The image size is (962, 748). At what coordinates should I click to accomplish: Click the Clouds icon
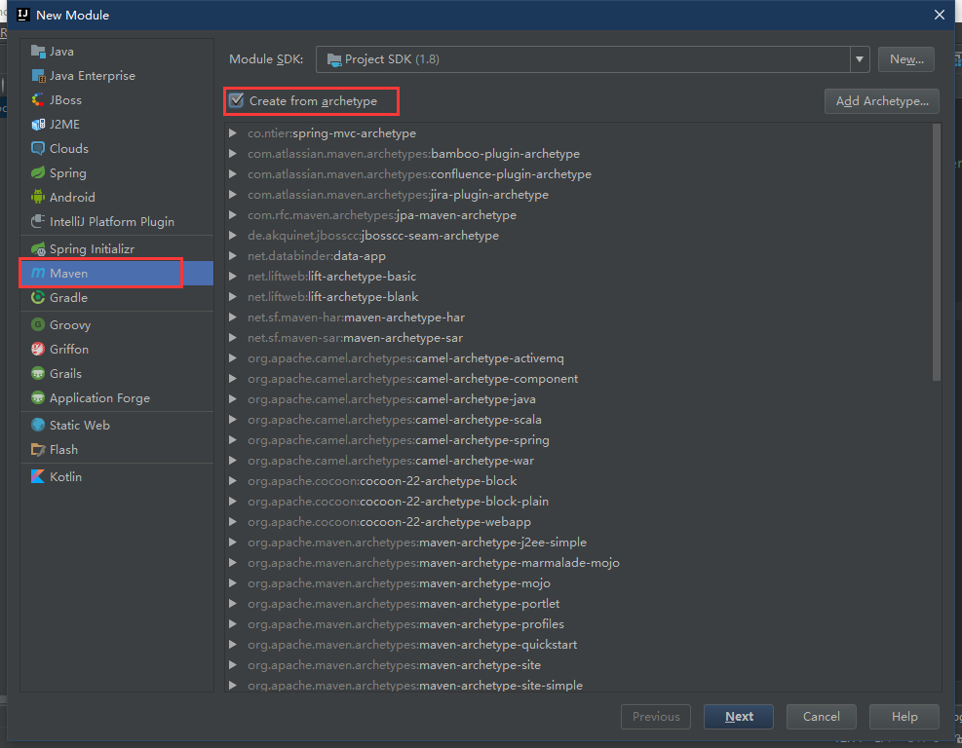[38, 149]
